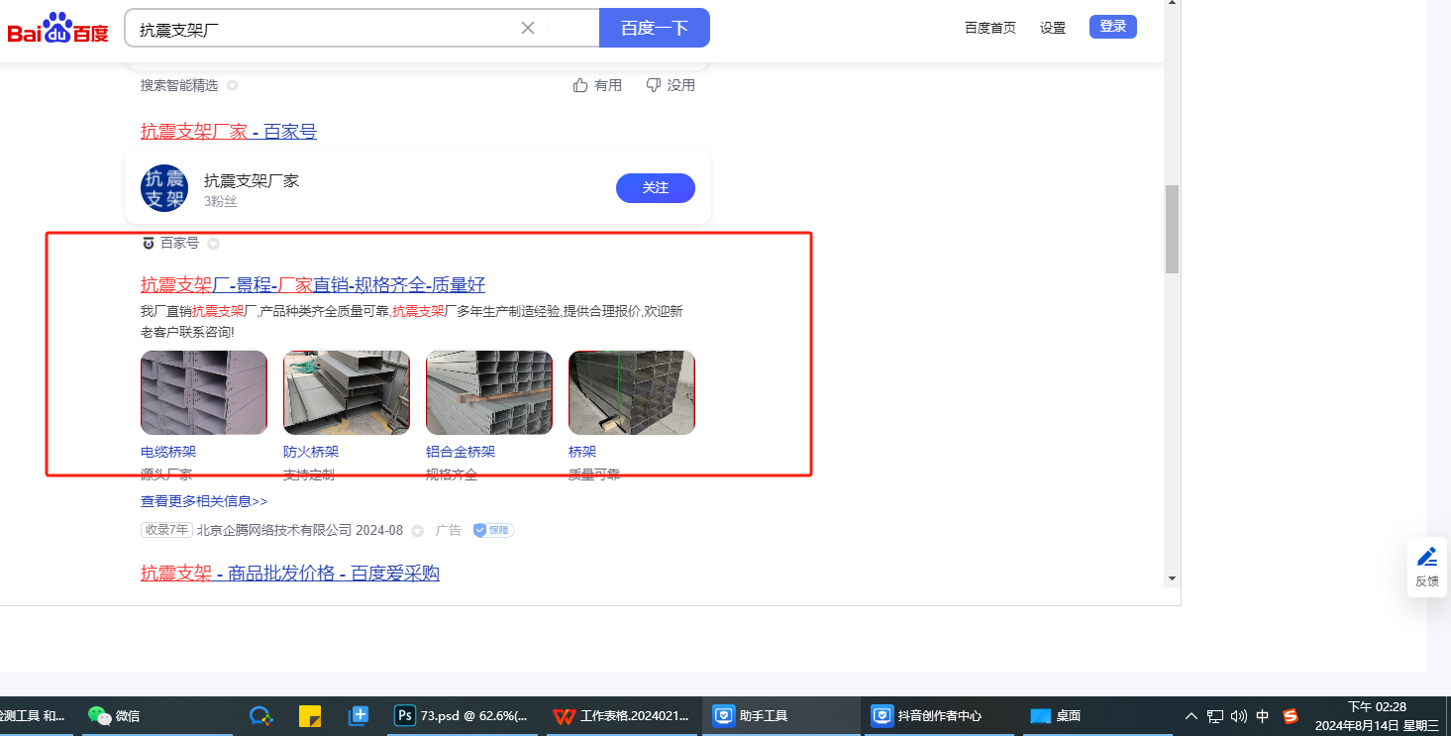1451x736 pixels.
Task: Clear the search box with the X icon
Action: 528,28
